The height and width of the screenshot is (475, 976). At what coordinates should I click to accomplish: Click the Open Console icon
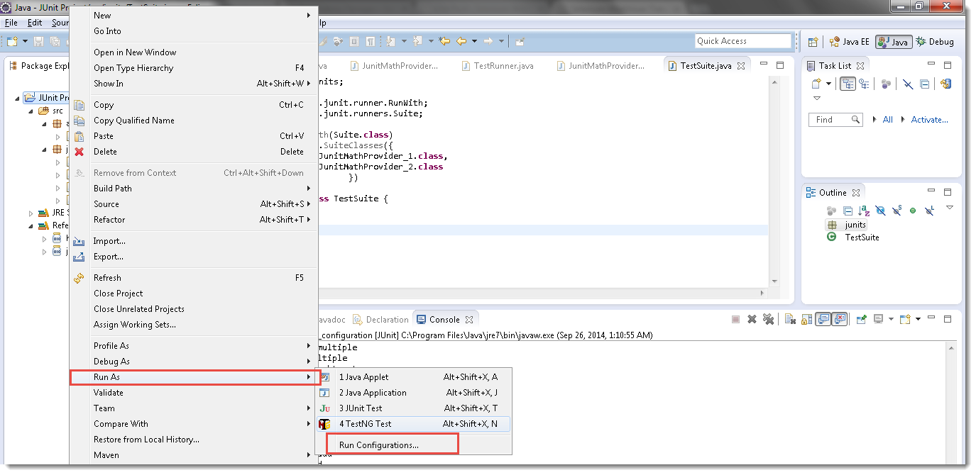(905, 320)
